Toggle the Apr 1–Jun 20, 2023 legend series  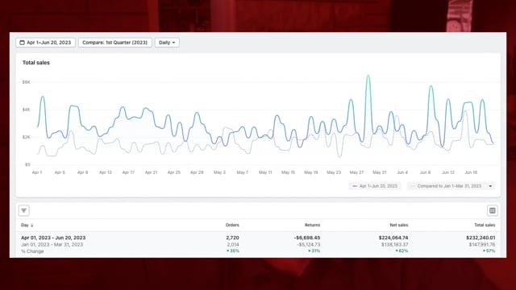click(x=374, y=186)
